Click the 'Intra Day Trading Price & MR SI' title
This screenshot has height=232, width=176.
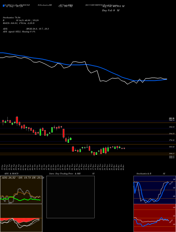click(x=72, y=174)
